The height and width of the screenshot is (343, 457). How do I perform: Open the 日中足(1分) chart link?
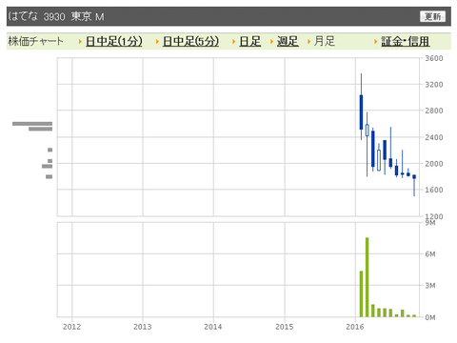pos(114,41)
